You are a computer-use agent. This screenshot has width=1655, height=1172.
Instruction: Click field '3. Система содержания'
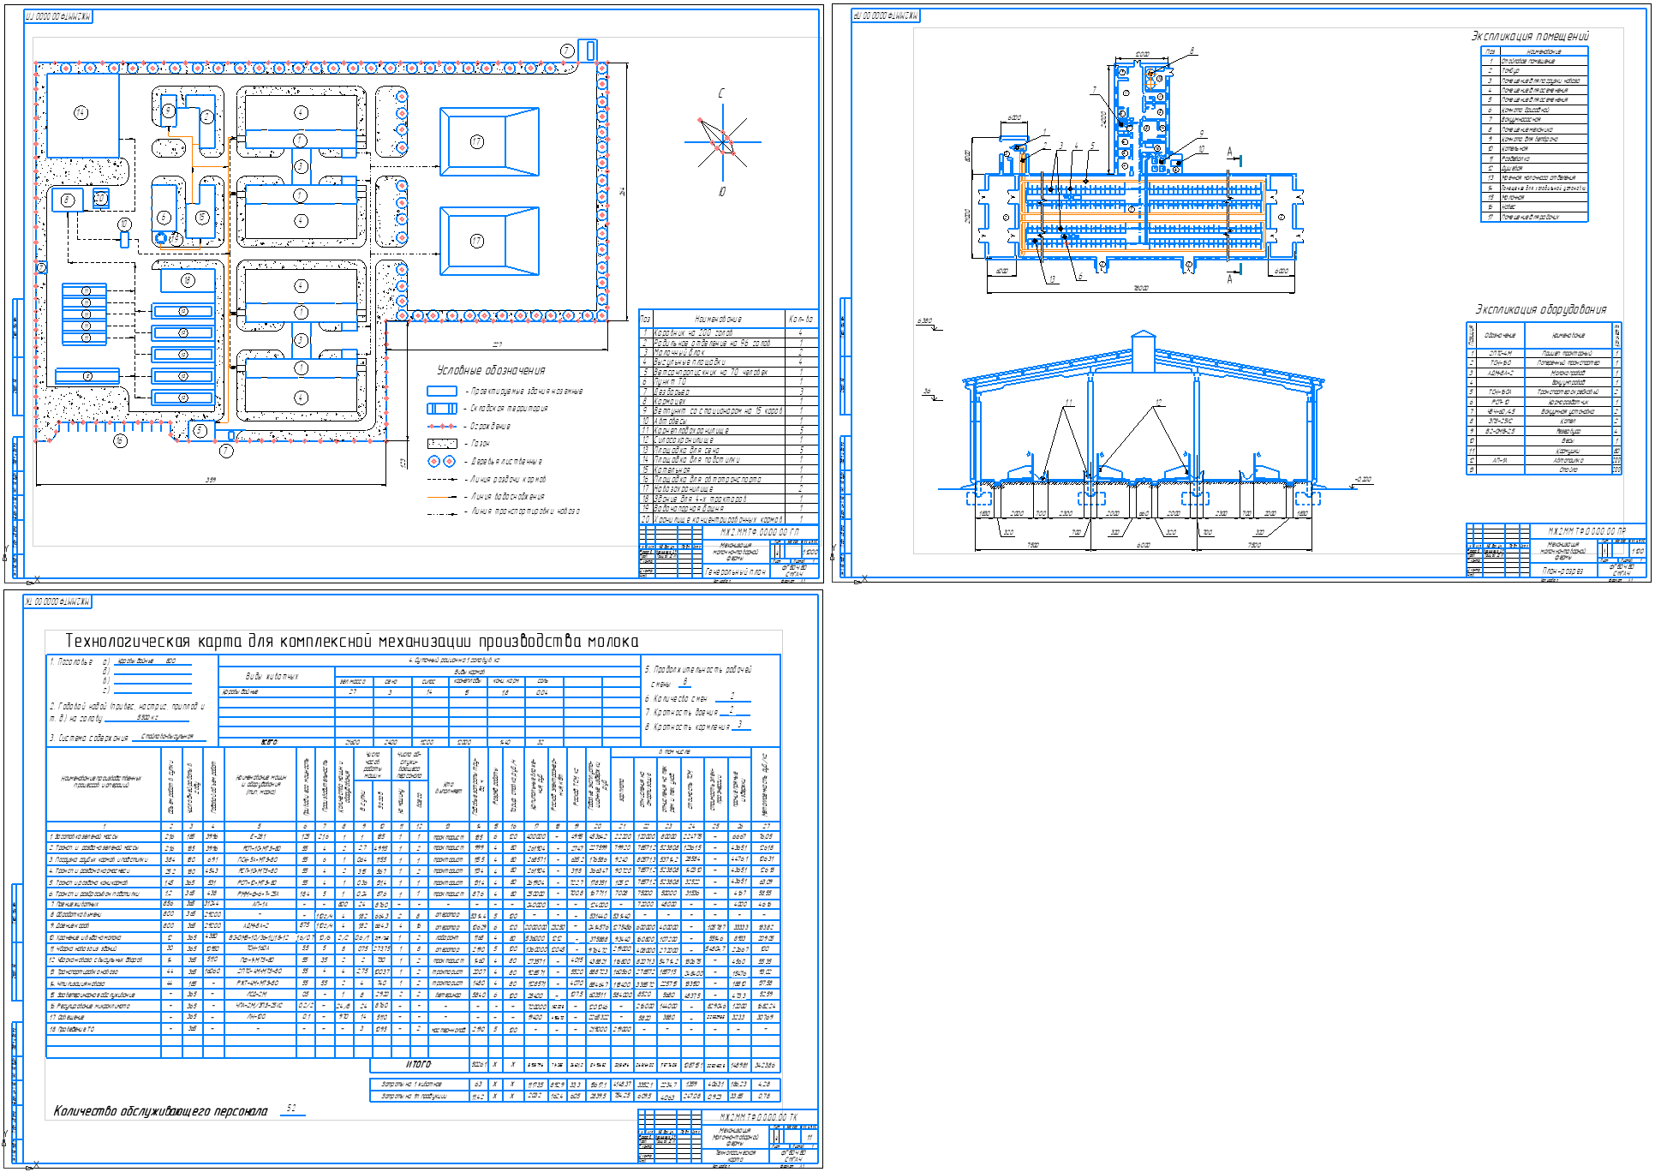tap(127, 737)
